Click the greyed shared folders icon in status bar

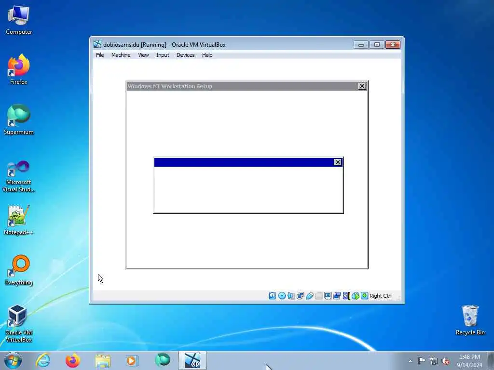click(x=318, y=296)
